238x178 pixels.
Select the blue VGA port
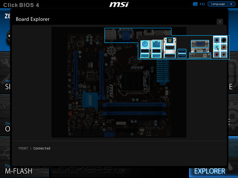coord(200,44)
